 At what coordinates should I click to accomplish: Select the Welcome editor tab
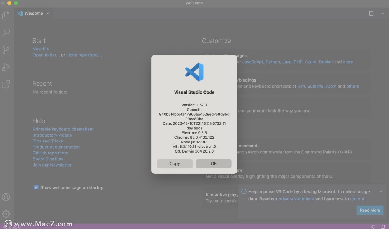pyautogui.click(x=33, y=13)
